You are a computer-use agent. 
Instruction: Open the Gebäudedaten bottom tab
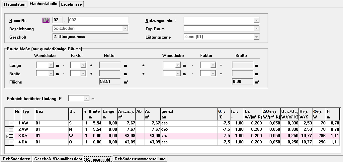16,159
